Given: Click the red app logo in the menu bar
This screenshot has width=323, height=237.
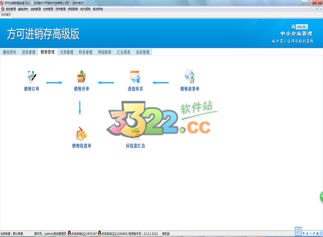Looking at the screenshot, I should click(3, 9).
